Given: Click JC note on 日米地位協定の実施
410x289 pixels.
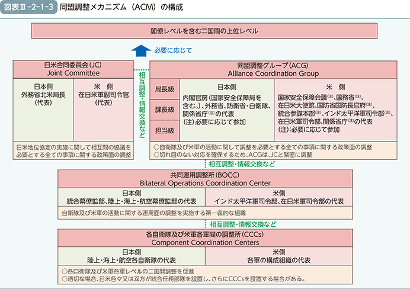Looking at the screenshot, I should pyautogui.click(x=73, y=151).
